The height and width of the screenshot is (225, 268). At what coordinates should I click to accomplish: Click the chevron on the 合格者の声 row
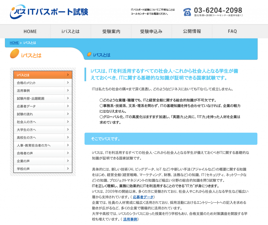[x=68, y=153]
